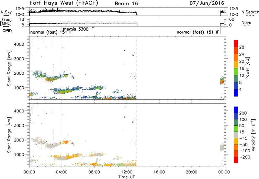Click the '12:00' time axis tick label
Screen dimensions: 259x179
pyautogui.click(x=127, y=172)
